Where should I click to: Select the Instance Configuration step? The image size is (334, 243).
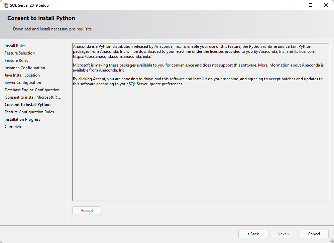tap(25, 68)
